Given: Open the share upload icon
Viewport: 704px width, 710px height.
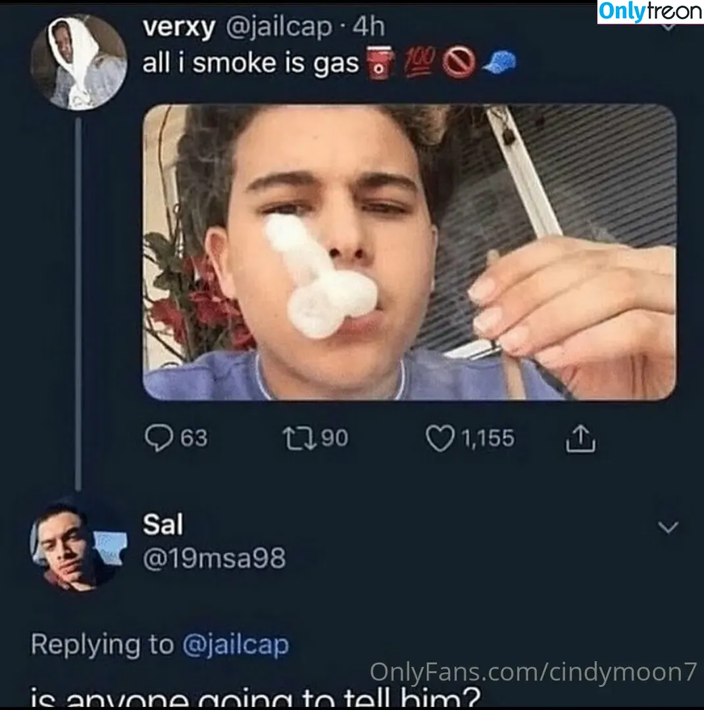Looking at the screenshot, I should (581, 438).
